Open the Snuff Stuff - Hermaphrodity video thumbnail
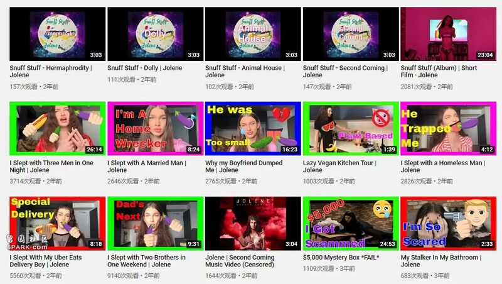 [58, 34]
